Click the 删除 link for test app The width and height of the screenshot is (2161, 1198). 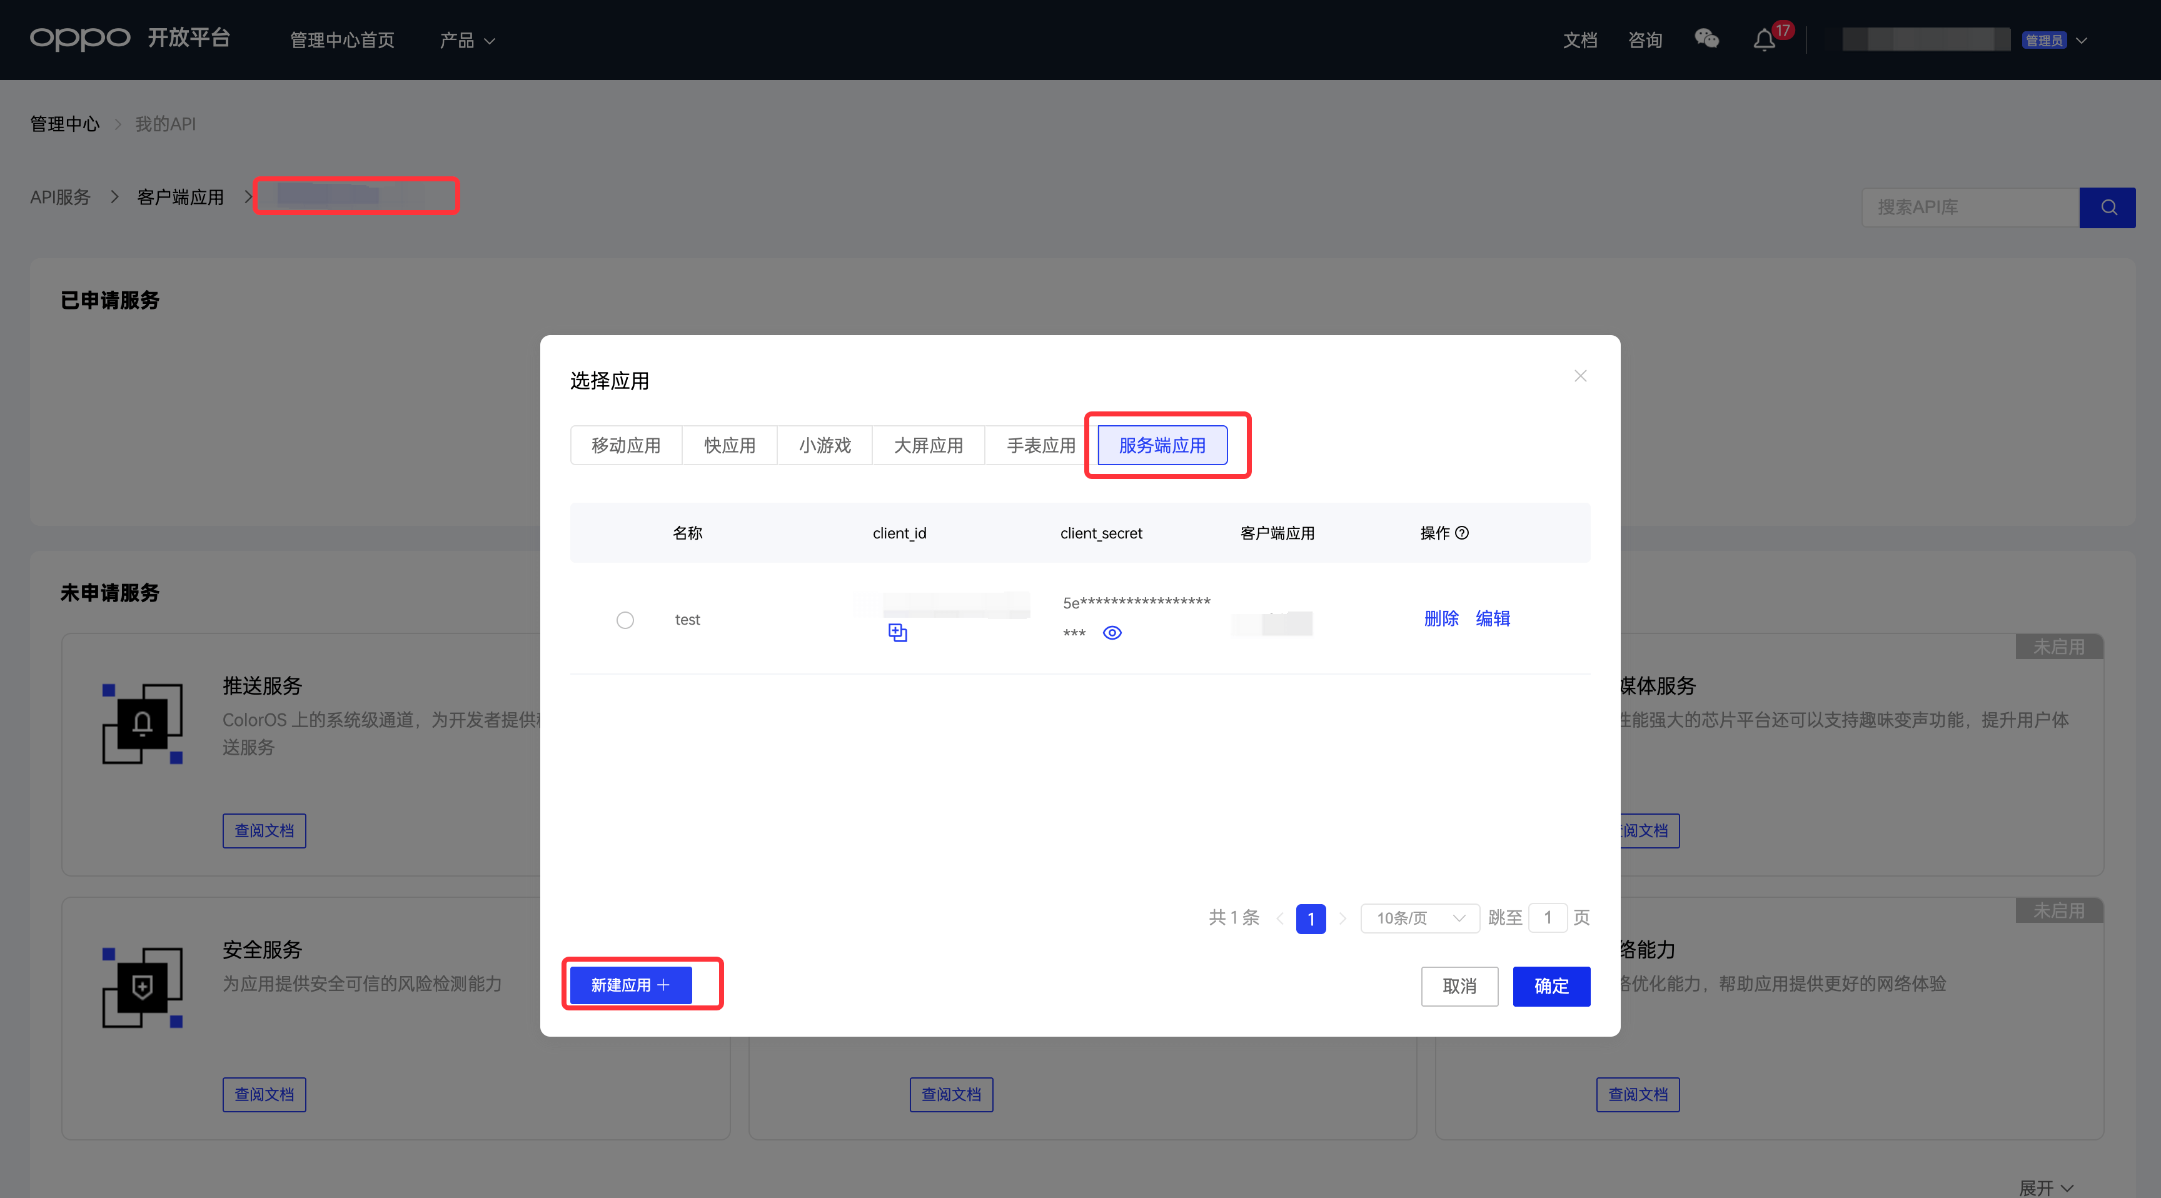click(1441, 618)
